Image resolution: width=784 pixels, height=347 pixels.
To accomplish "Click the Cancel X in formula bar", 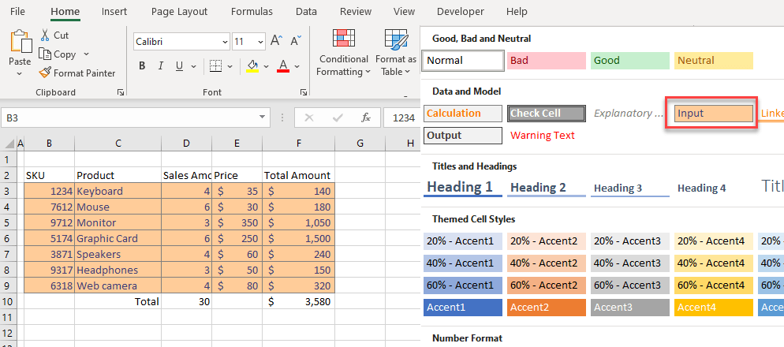I will tap(309, 118).
